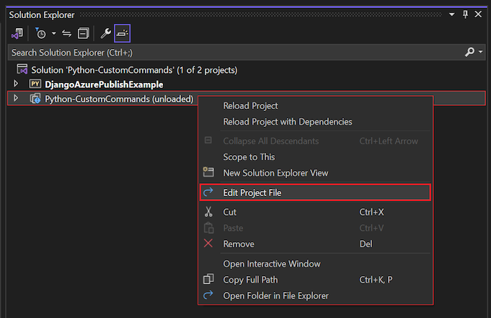Open Properties via the wrench icon

click(105, 33)
